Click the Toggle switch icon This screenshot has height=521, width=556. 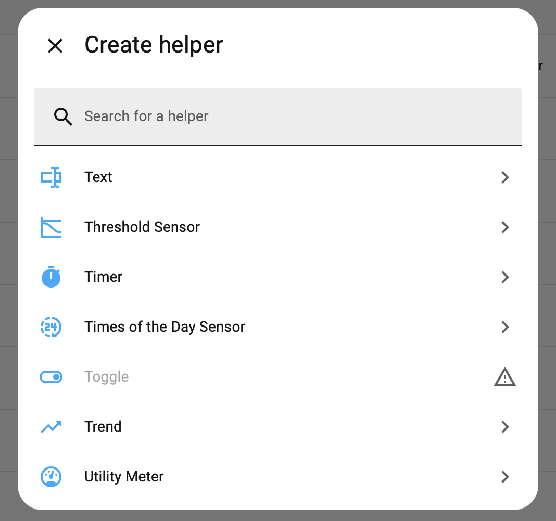pos(51,377)
